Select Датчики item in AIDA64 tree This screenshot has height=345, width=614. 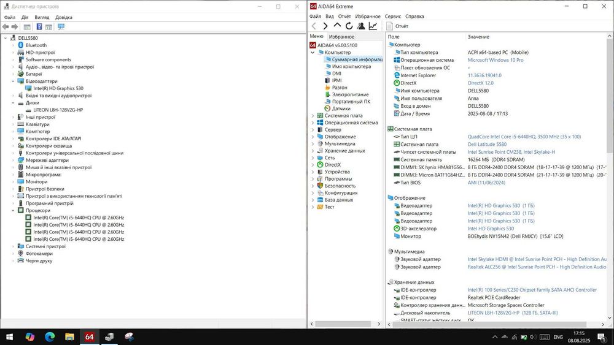341,108
